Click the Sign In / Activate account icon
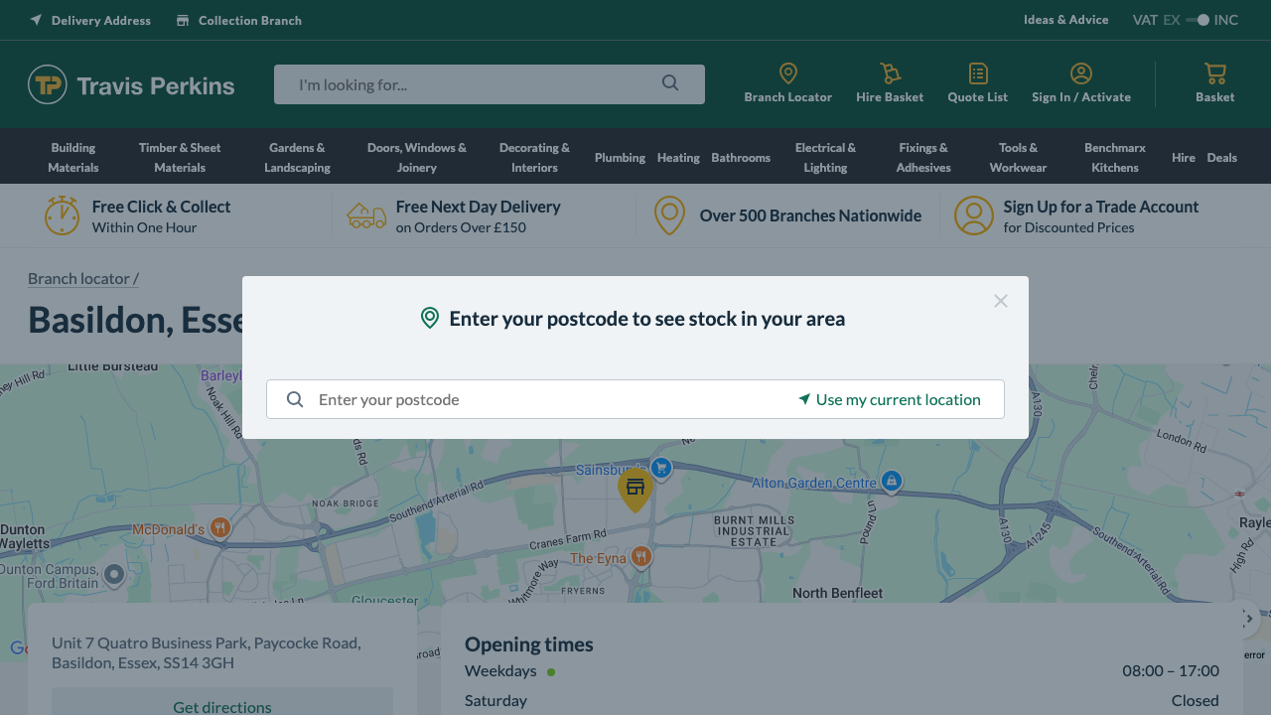1271x715 pixels. [1080, 81]
